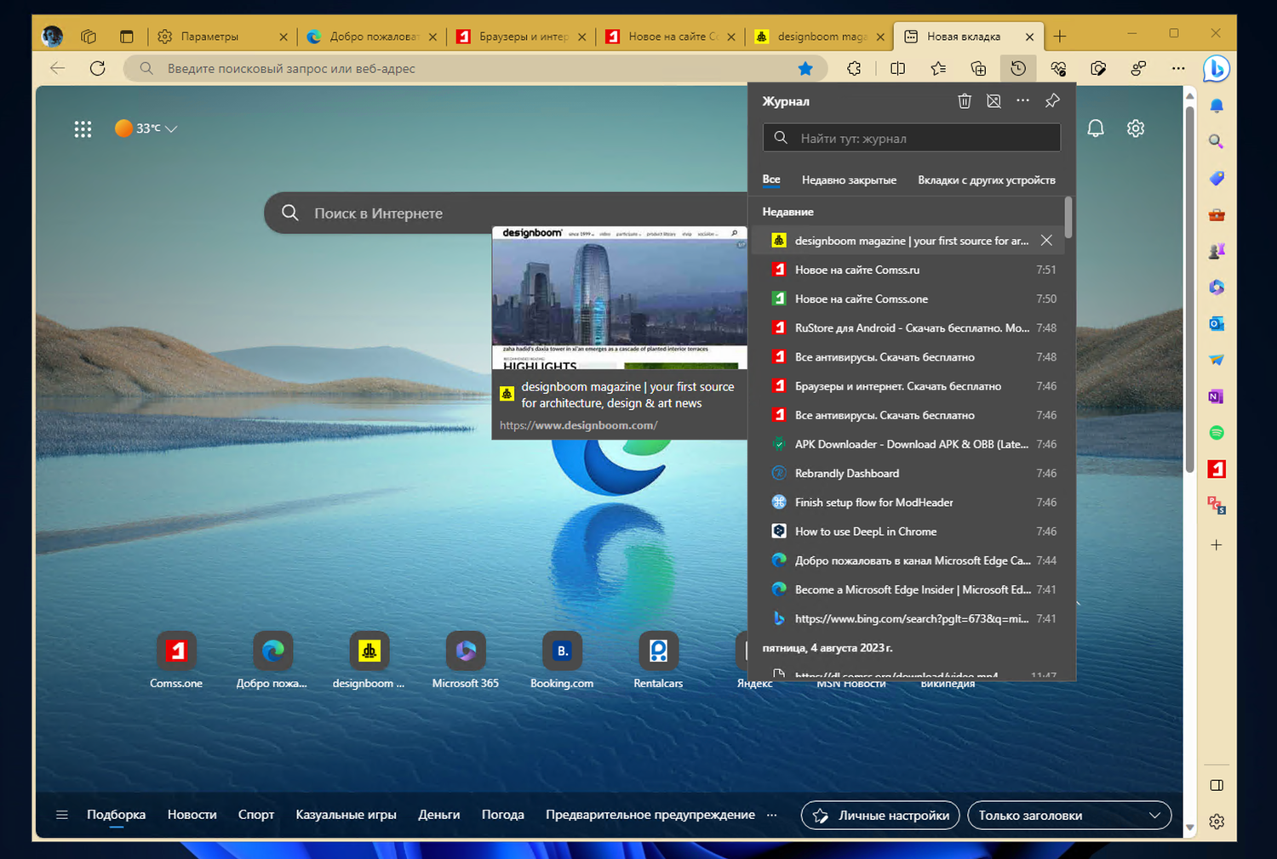
Task: Switch to the Добро пожаловать browser tab
Action: click(370, 37)
